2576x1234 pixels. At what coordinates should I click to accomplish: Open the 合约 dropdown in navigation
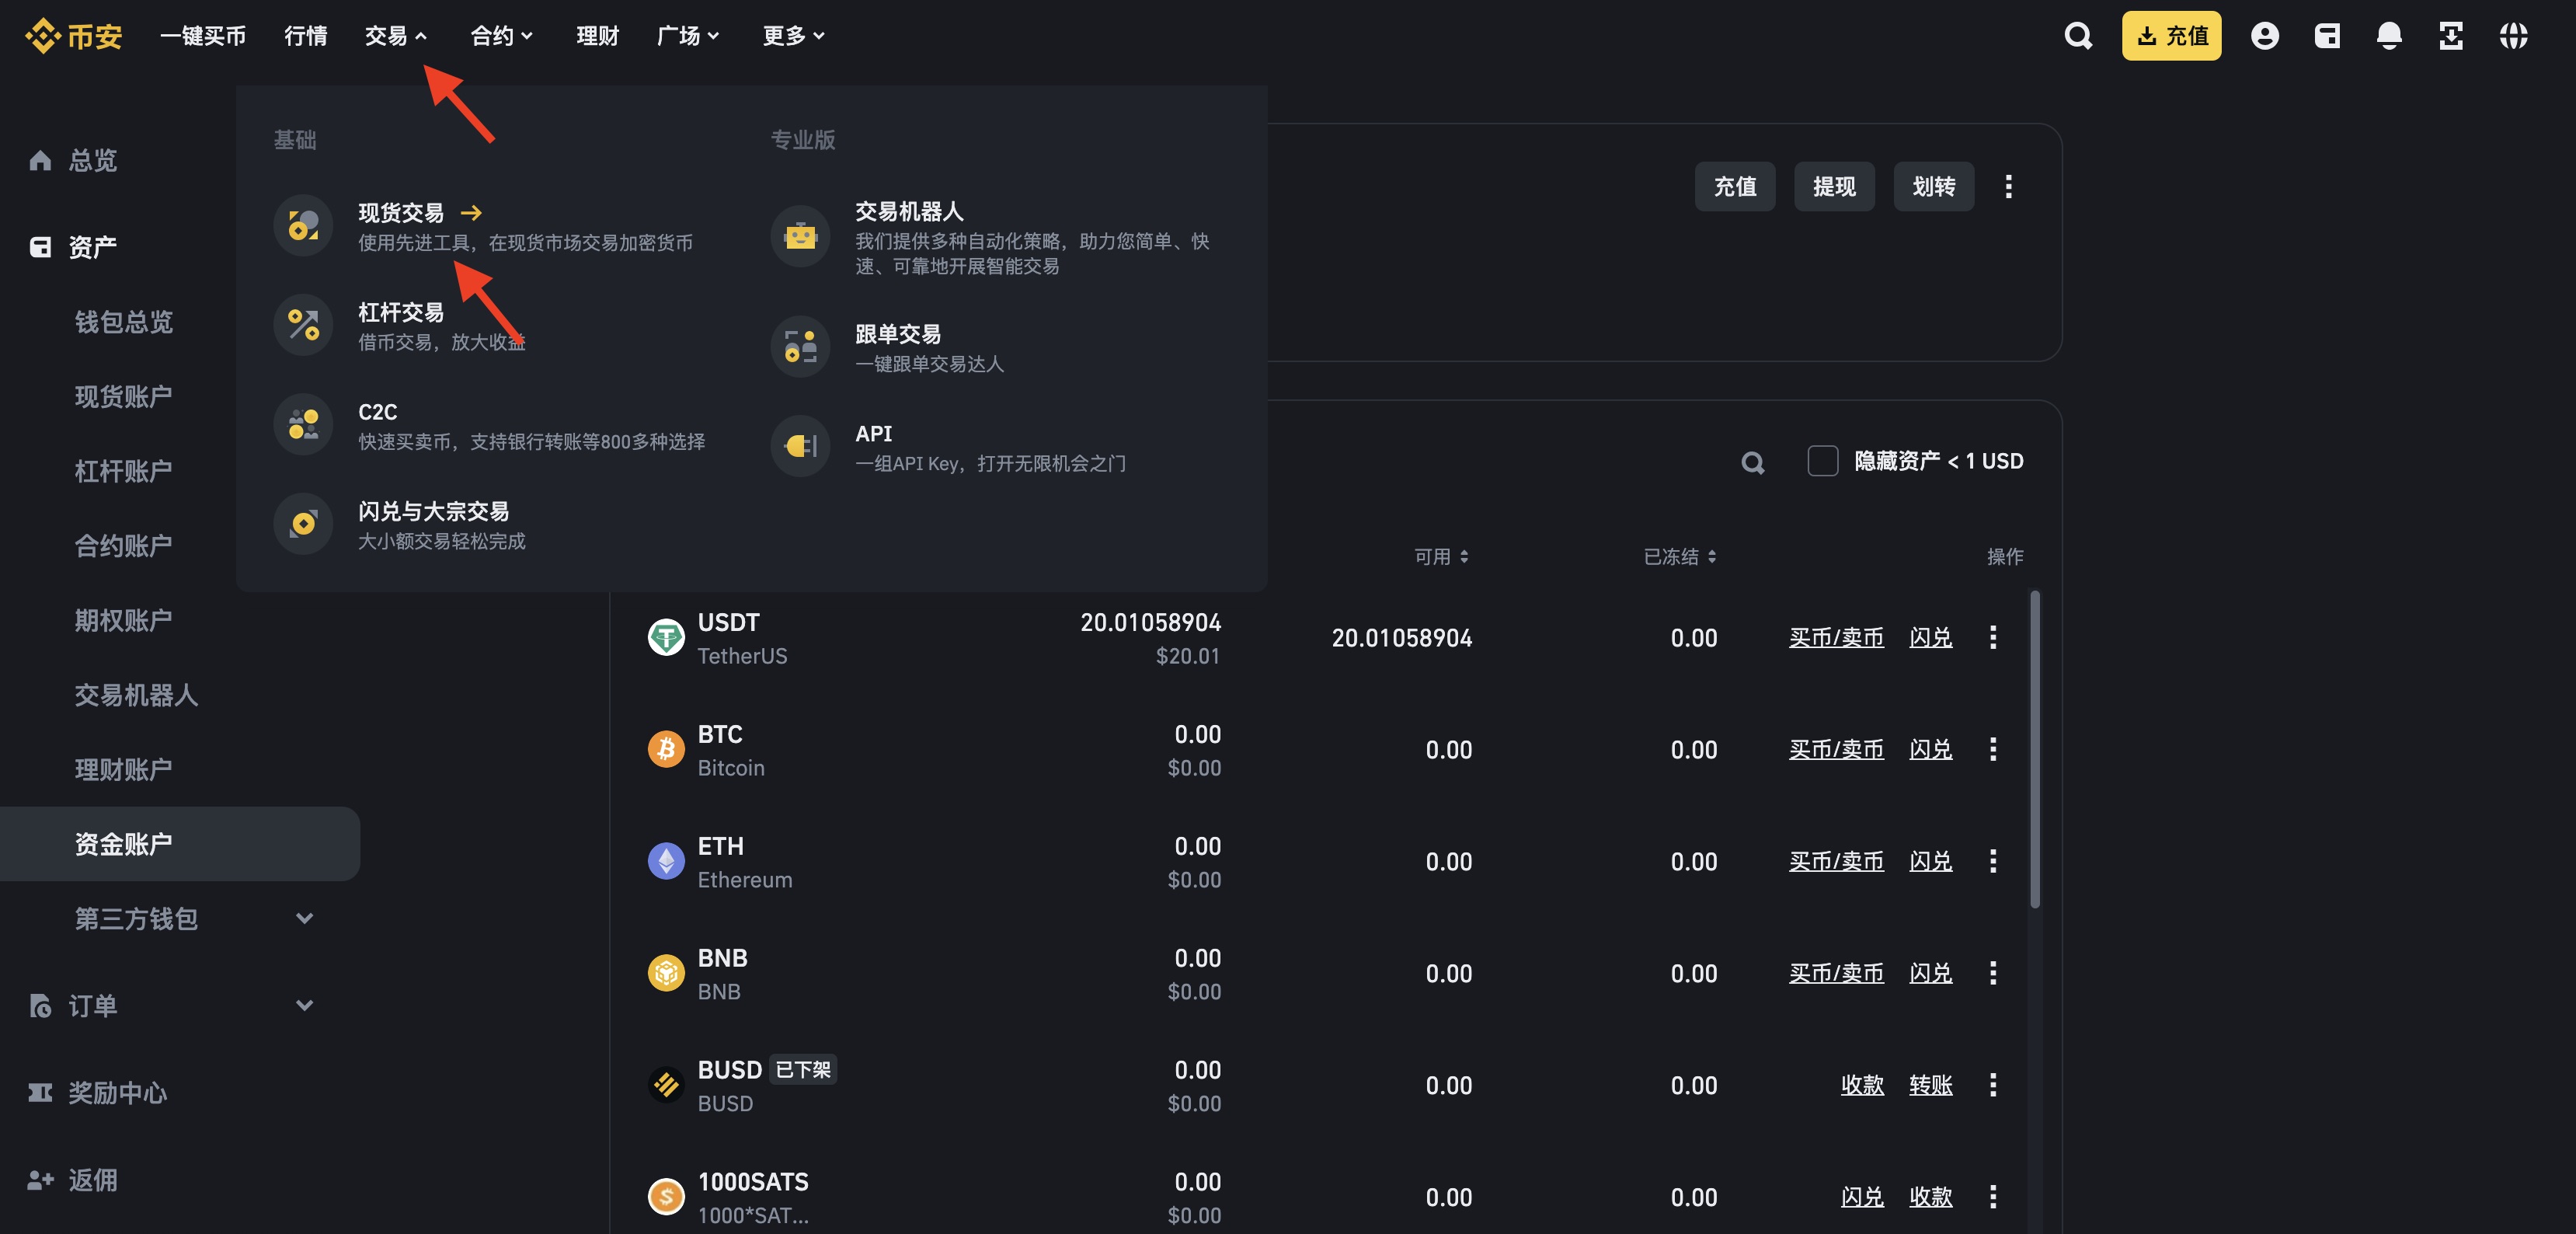click(501, 36)
